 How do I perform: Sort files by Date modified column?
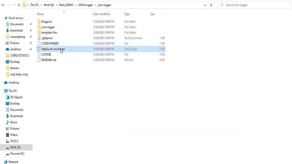coord(101,14)
